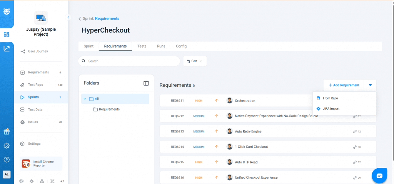
Task: Click the gift box icon
Action: (7, 132)
